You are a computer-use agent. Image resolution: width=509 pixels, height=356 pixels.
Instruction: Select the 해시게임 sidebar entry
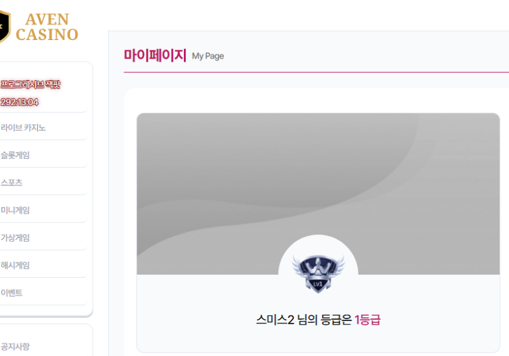pos(15,266)
